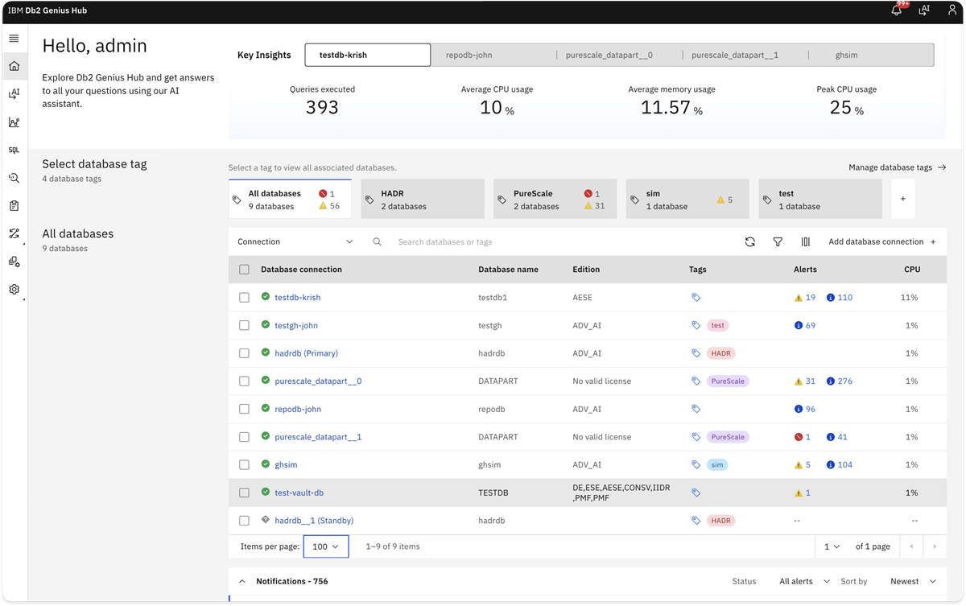Screen dimensions: 966x606
Task: Open the column settings icon
Action: [805, 241]
